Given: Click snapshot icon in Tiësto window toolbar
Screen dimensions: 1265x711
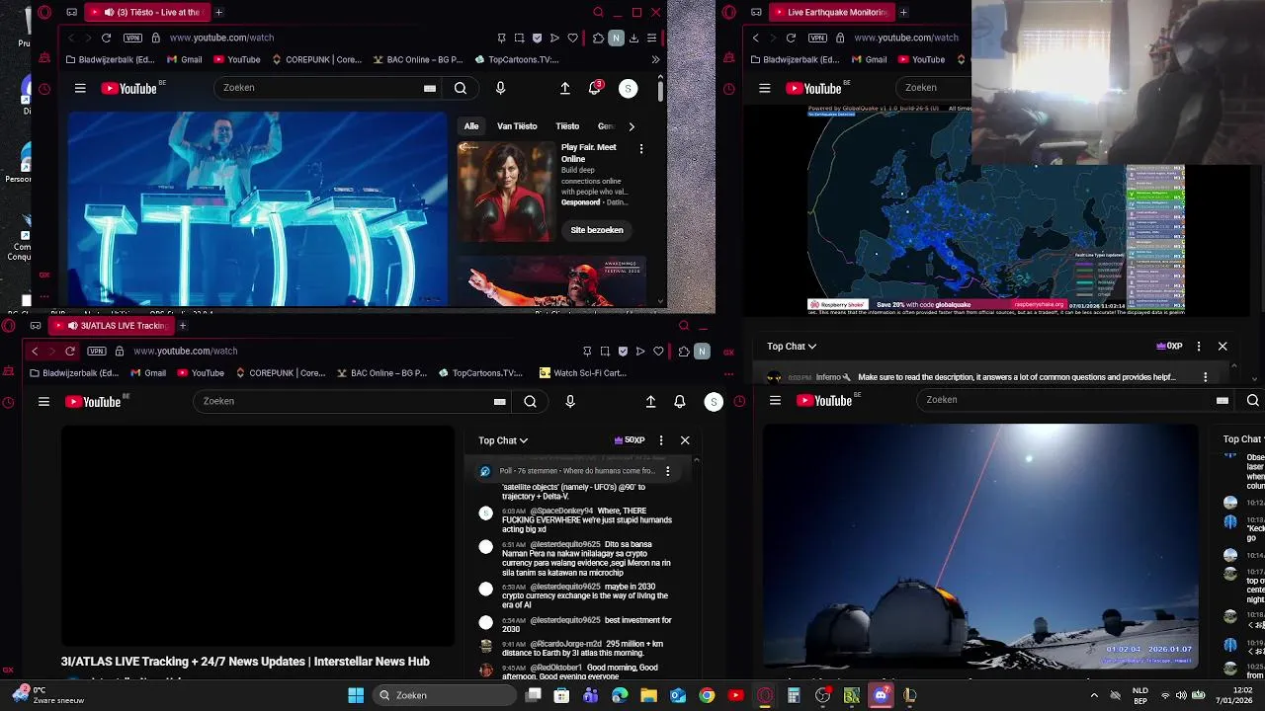Looking at the screenshot, I should click(519, 38).
